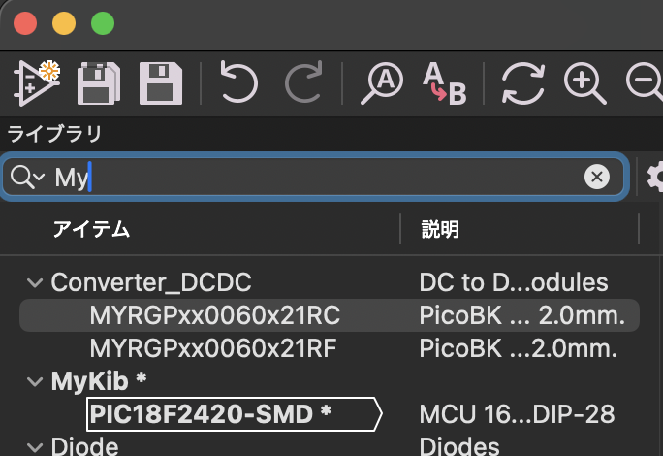Open library filter settings gear
Image resolution: width=663 pixels, height=456 pixels.
[x=655, y=177]
